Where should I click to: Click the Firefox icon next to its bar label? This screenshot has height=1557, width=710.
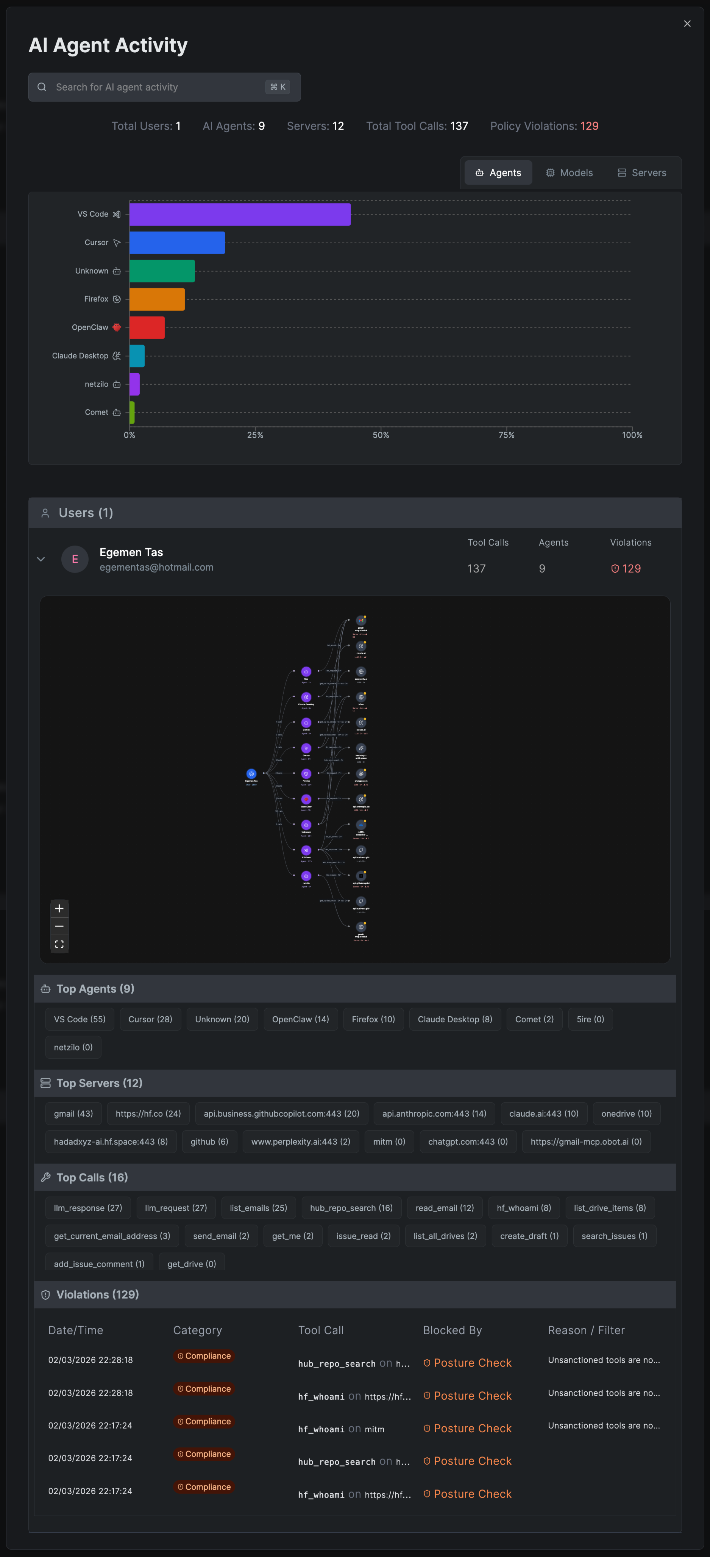[x=116, y=299]
